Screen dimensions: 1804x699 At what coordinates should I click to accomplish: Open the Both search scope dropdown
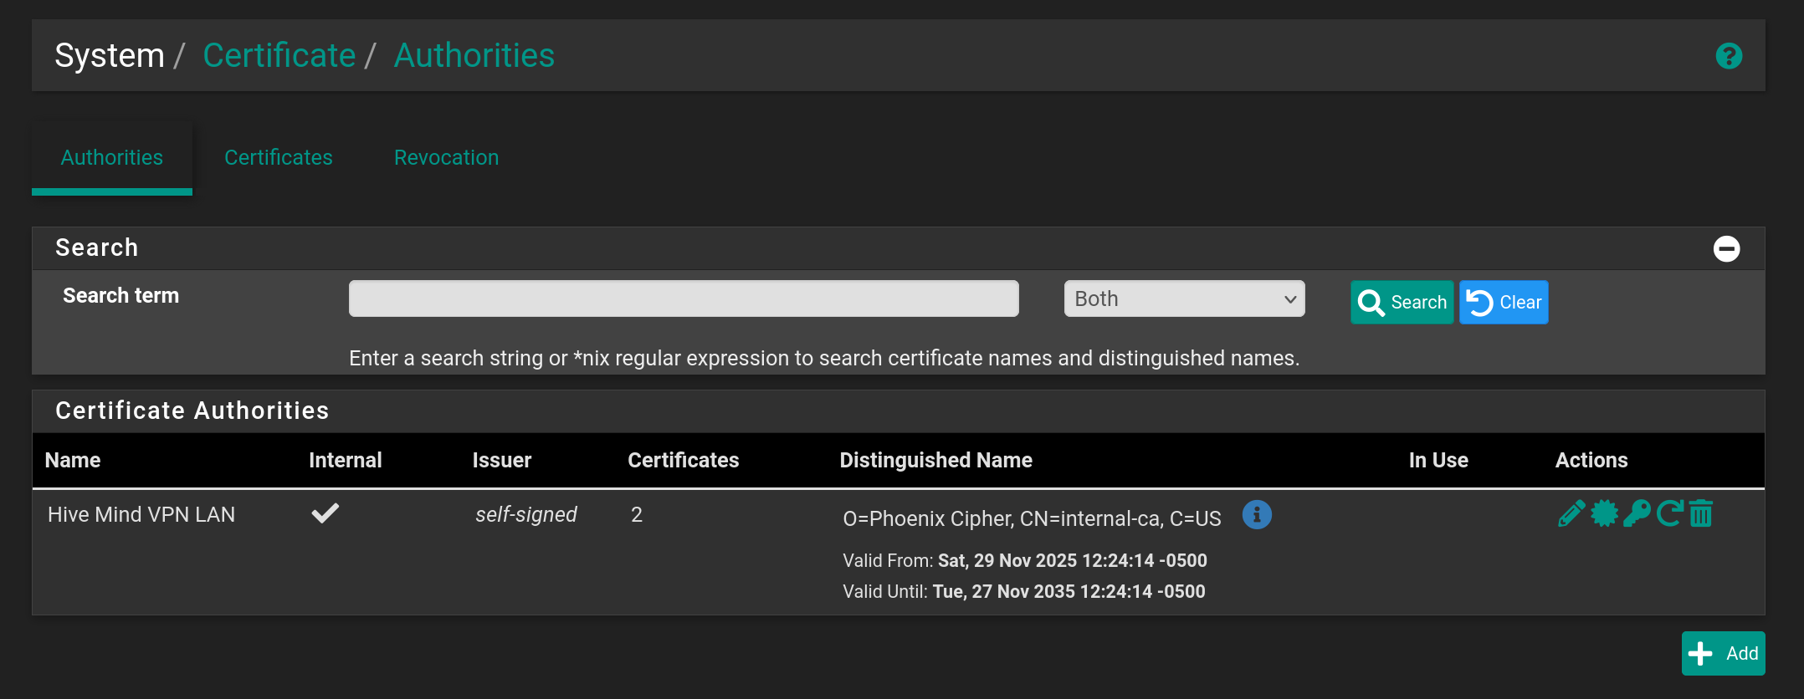tap(1183, 299)
